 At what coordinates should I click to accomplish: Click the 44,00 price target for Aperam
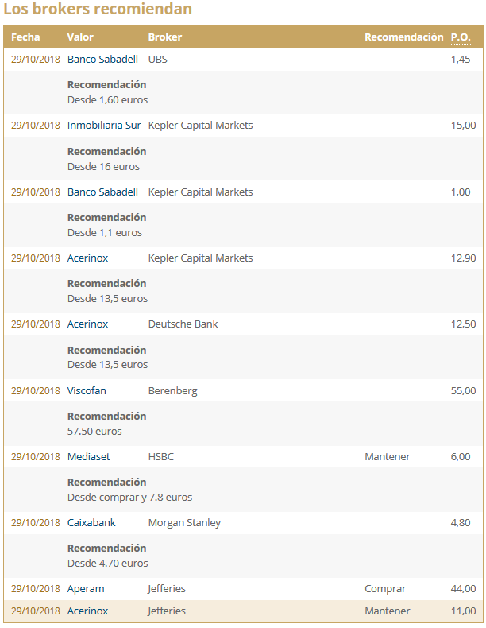coord(463,589)
